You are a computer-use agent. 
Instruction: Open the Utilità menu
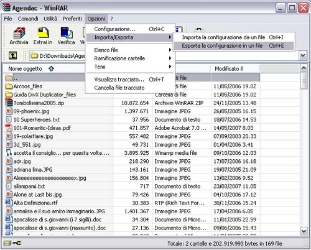(x=50, y=19)
